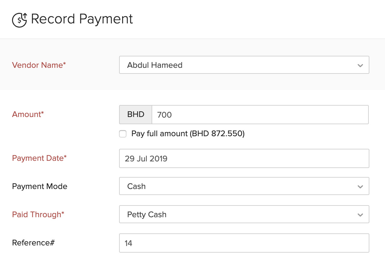This screenshot has height=264, width=385.
Task: Click the Payment Date label text
Action: tap(39, 158)
